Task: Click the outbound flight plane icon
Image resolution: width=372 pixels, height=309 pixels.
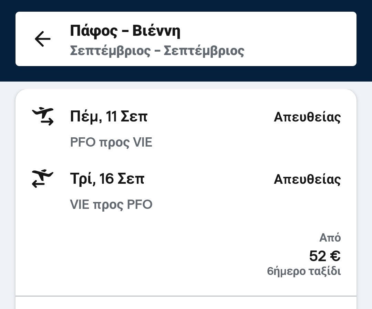Action: [43, 116]
